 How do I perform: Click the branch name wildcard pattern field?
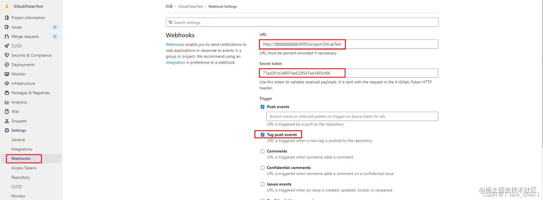tap(352, 116)
